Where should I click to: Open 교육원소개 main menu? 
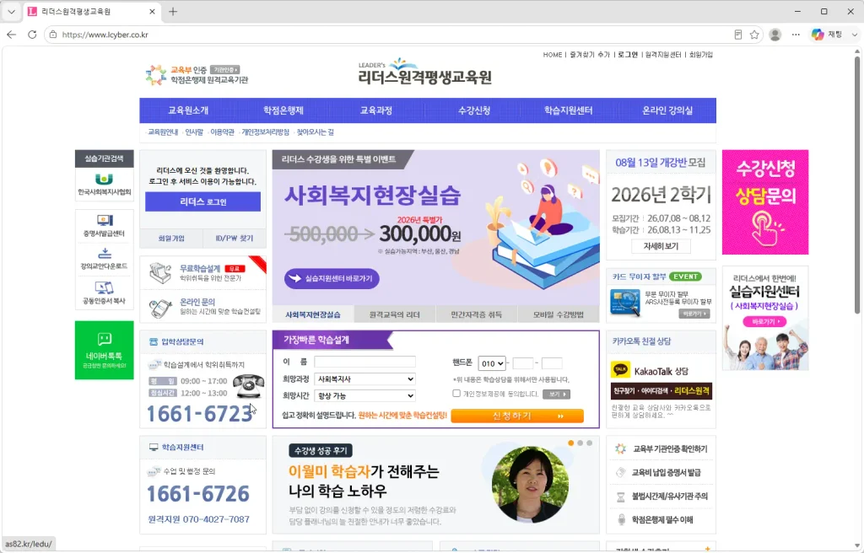coord(188,110)
